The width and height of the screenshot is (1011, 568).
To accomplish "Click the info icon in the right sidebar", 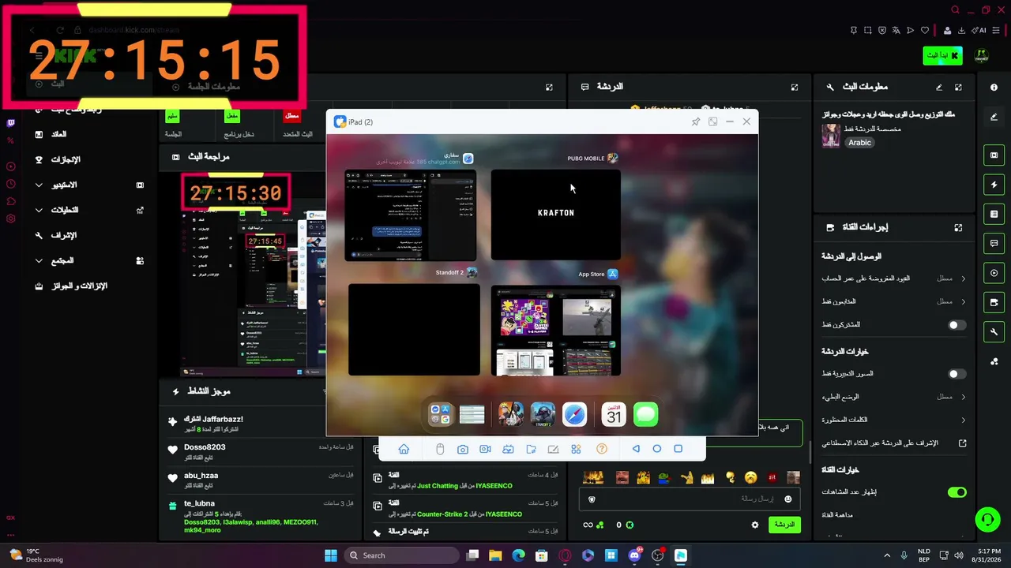I will click(x=994, y=87).
